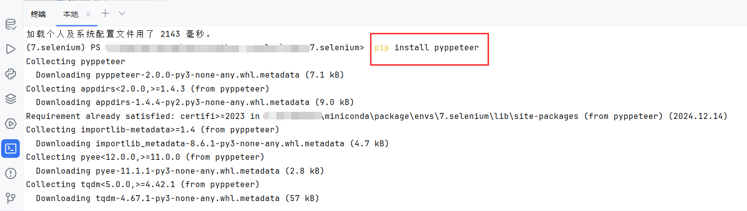This screenshot has height=211, width=747.
Task: Close the 本地 terminal tab
Action: click(88, 14)
